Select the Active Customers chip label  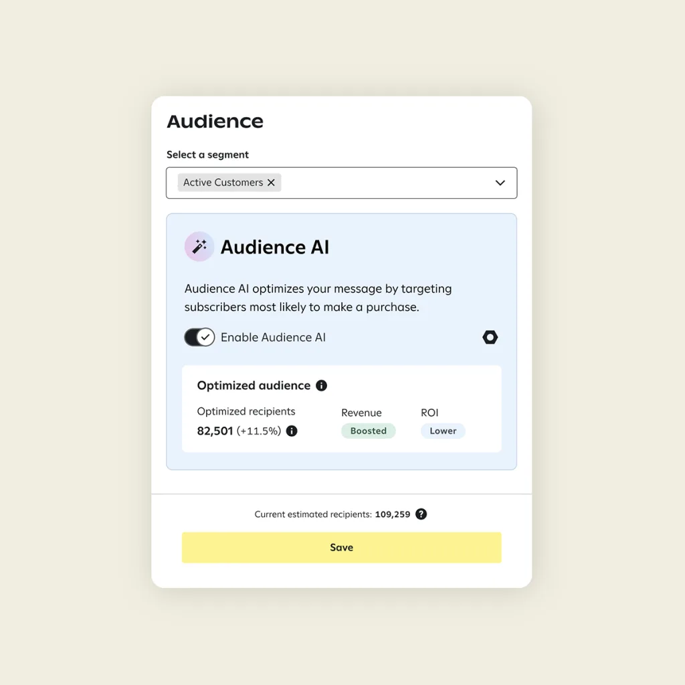tap(223, 183)
